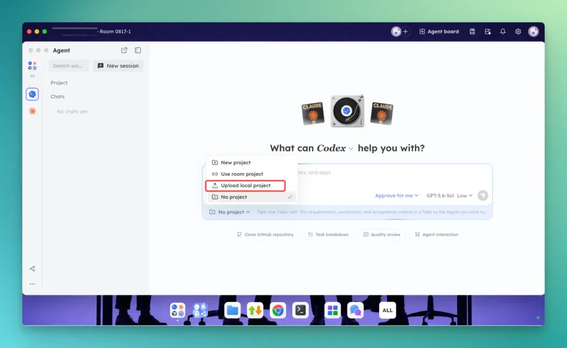Open Agent panel in a new window
Viewport: 567px width, 348px height.
point(124,50)
